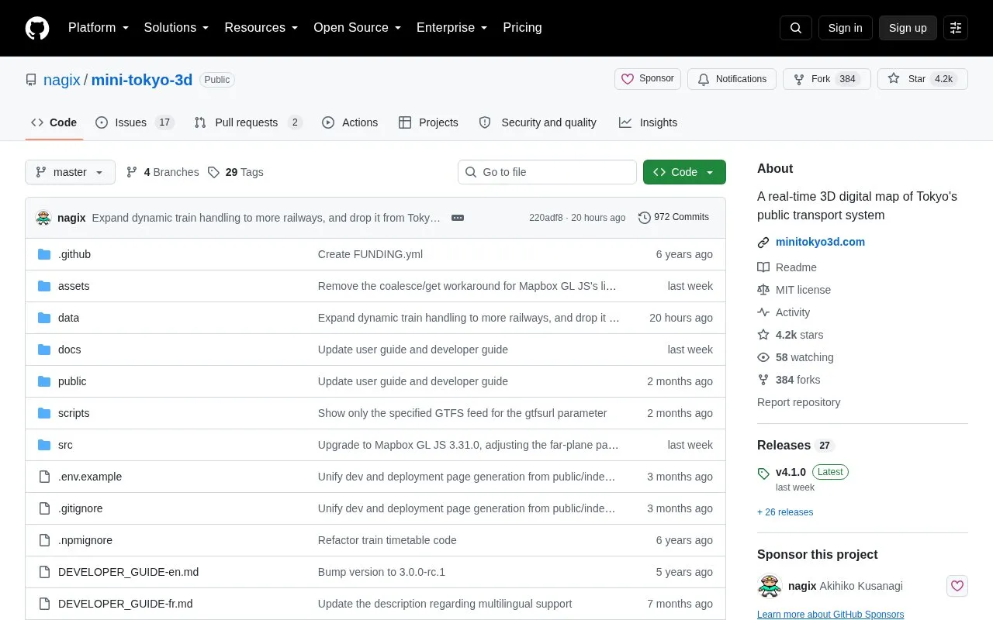Expand the latest commit message ellipsis

click(x=458, y=218)
